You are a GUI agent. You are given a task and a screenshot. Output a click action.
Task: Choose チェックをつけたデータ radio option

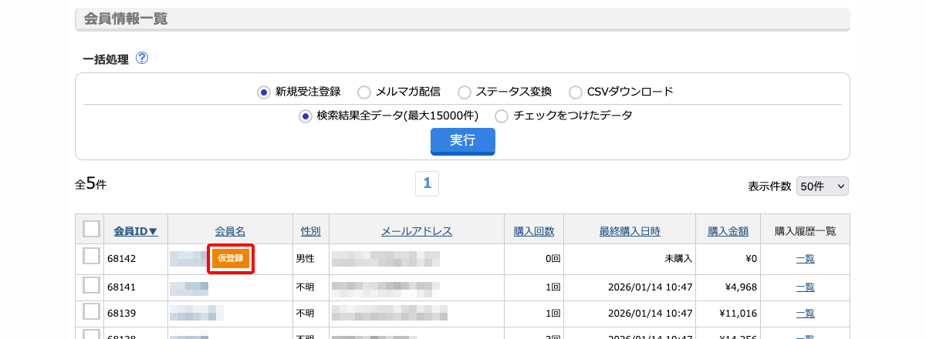(x=502, y=116)
